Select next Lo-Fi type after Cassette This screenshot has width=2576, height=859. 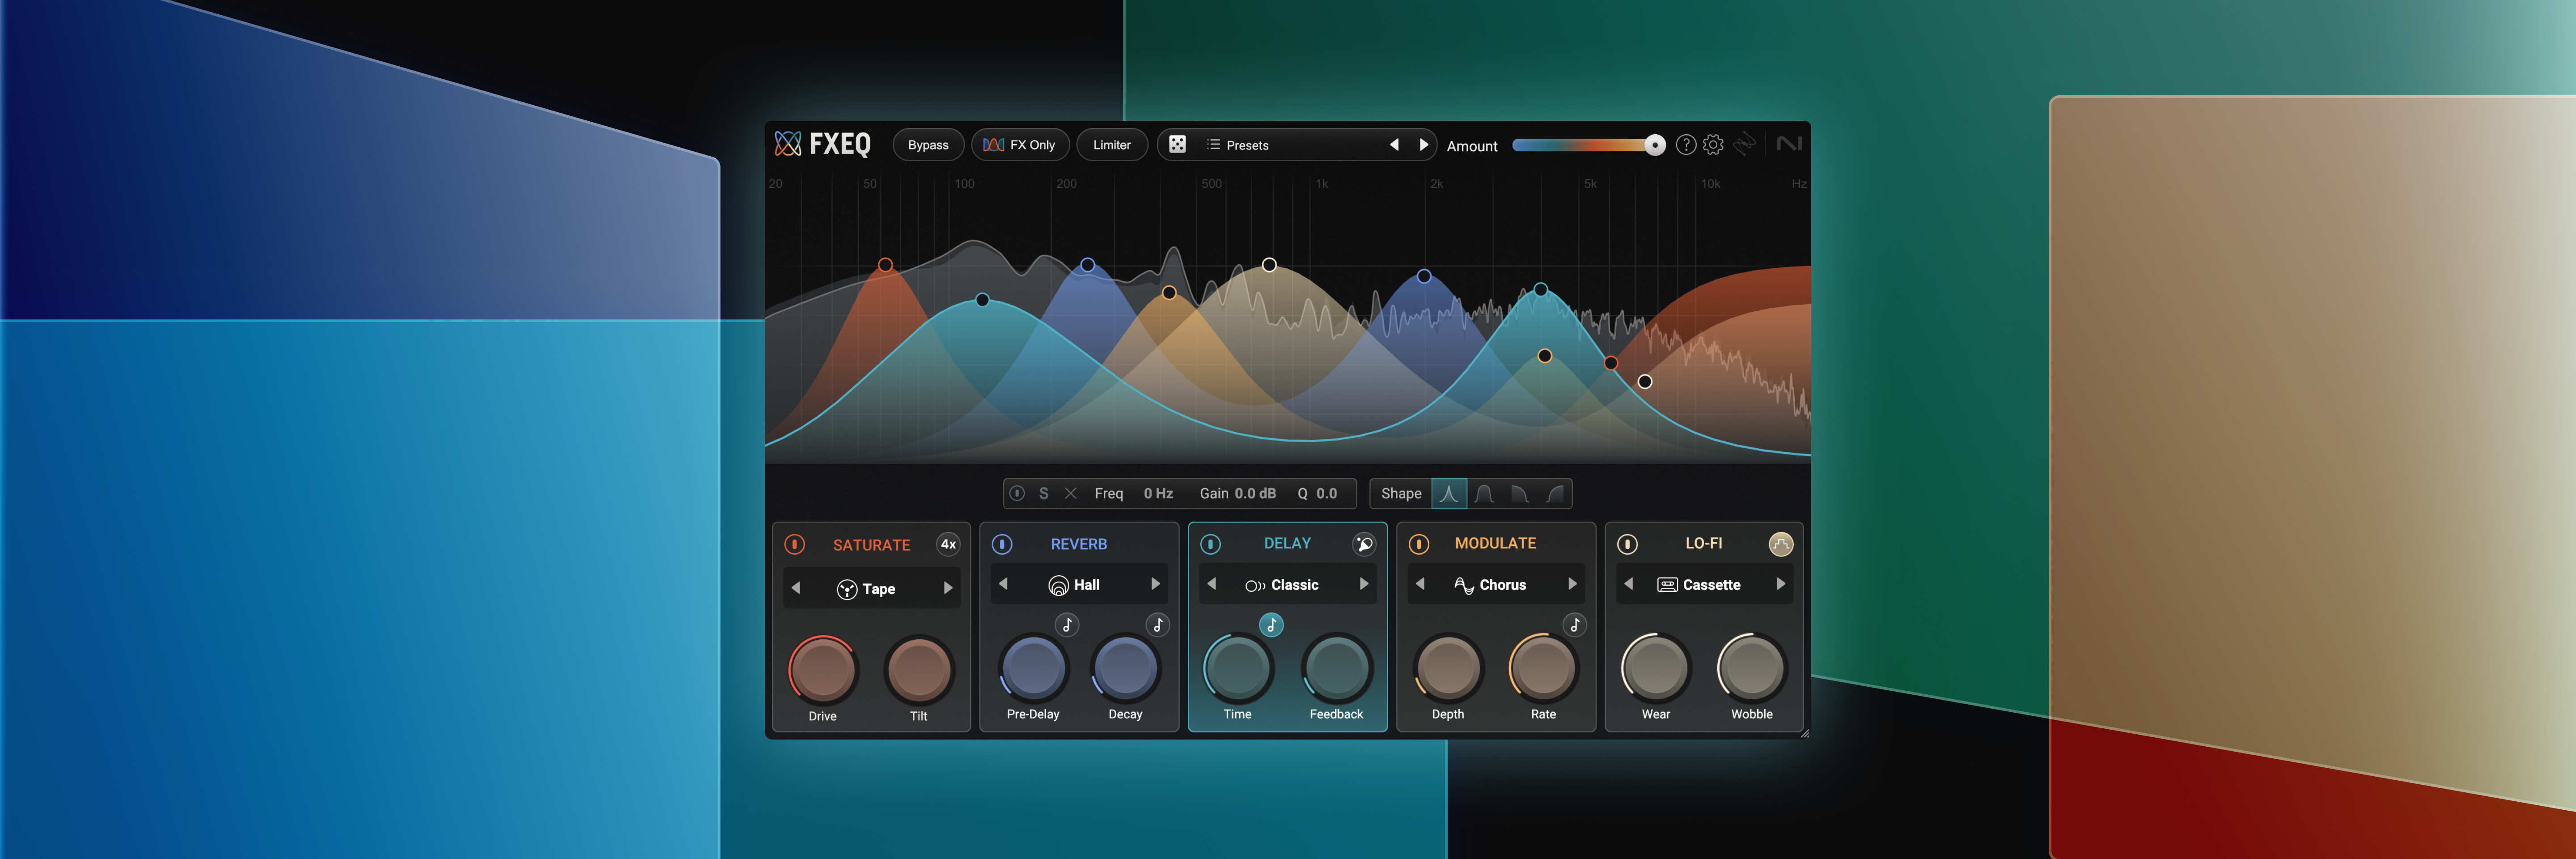(x=1781, y=584)
